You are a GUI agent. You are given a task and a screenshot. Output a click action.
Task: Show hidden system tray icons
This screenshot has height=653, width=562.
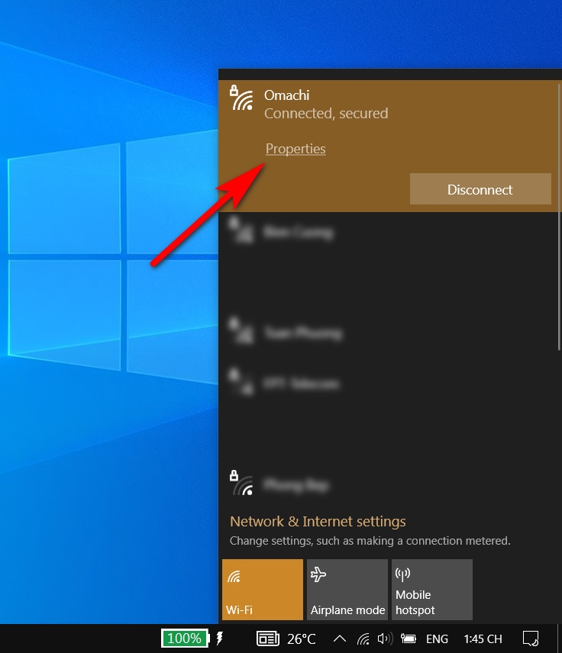point(340,639)
